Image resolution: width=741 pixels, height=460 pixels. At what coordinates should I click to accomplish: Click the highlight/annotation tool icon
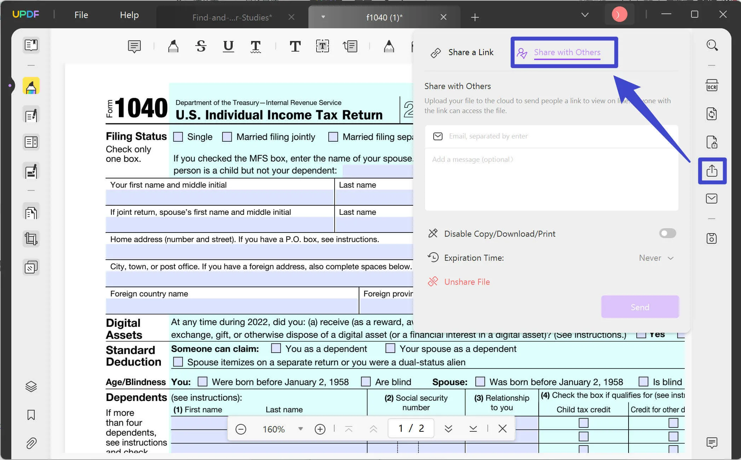[31, 87]
